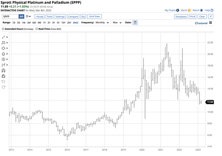Select the measurement range tool icon
Image resolution: width=222 pixels, height=156 pixels.
coord(3,65)
